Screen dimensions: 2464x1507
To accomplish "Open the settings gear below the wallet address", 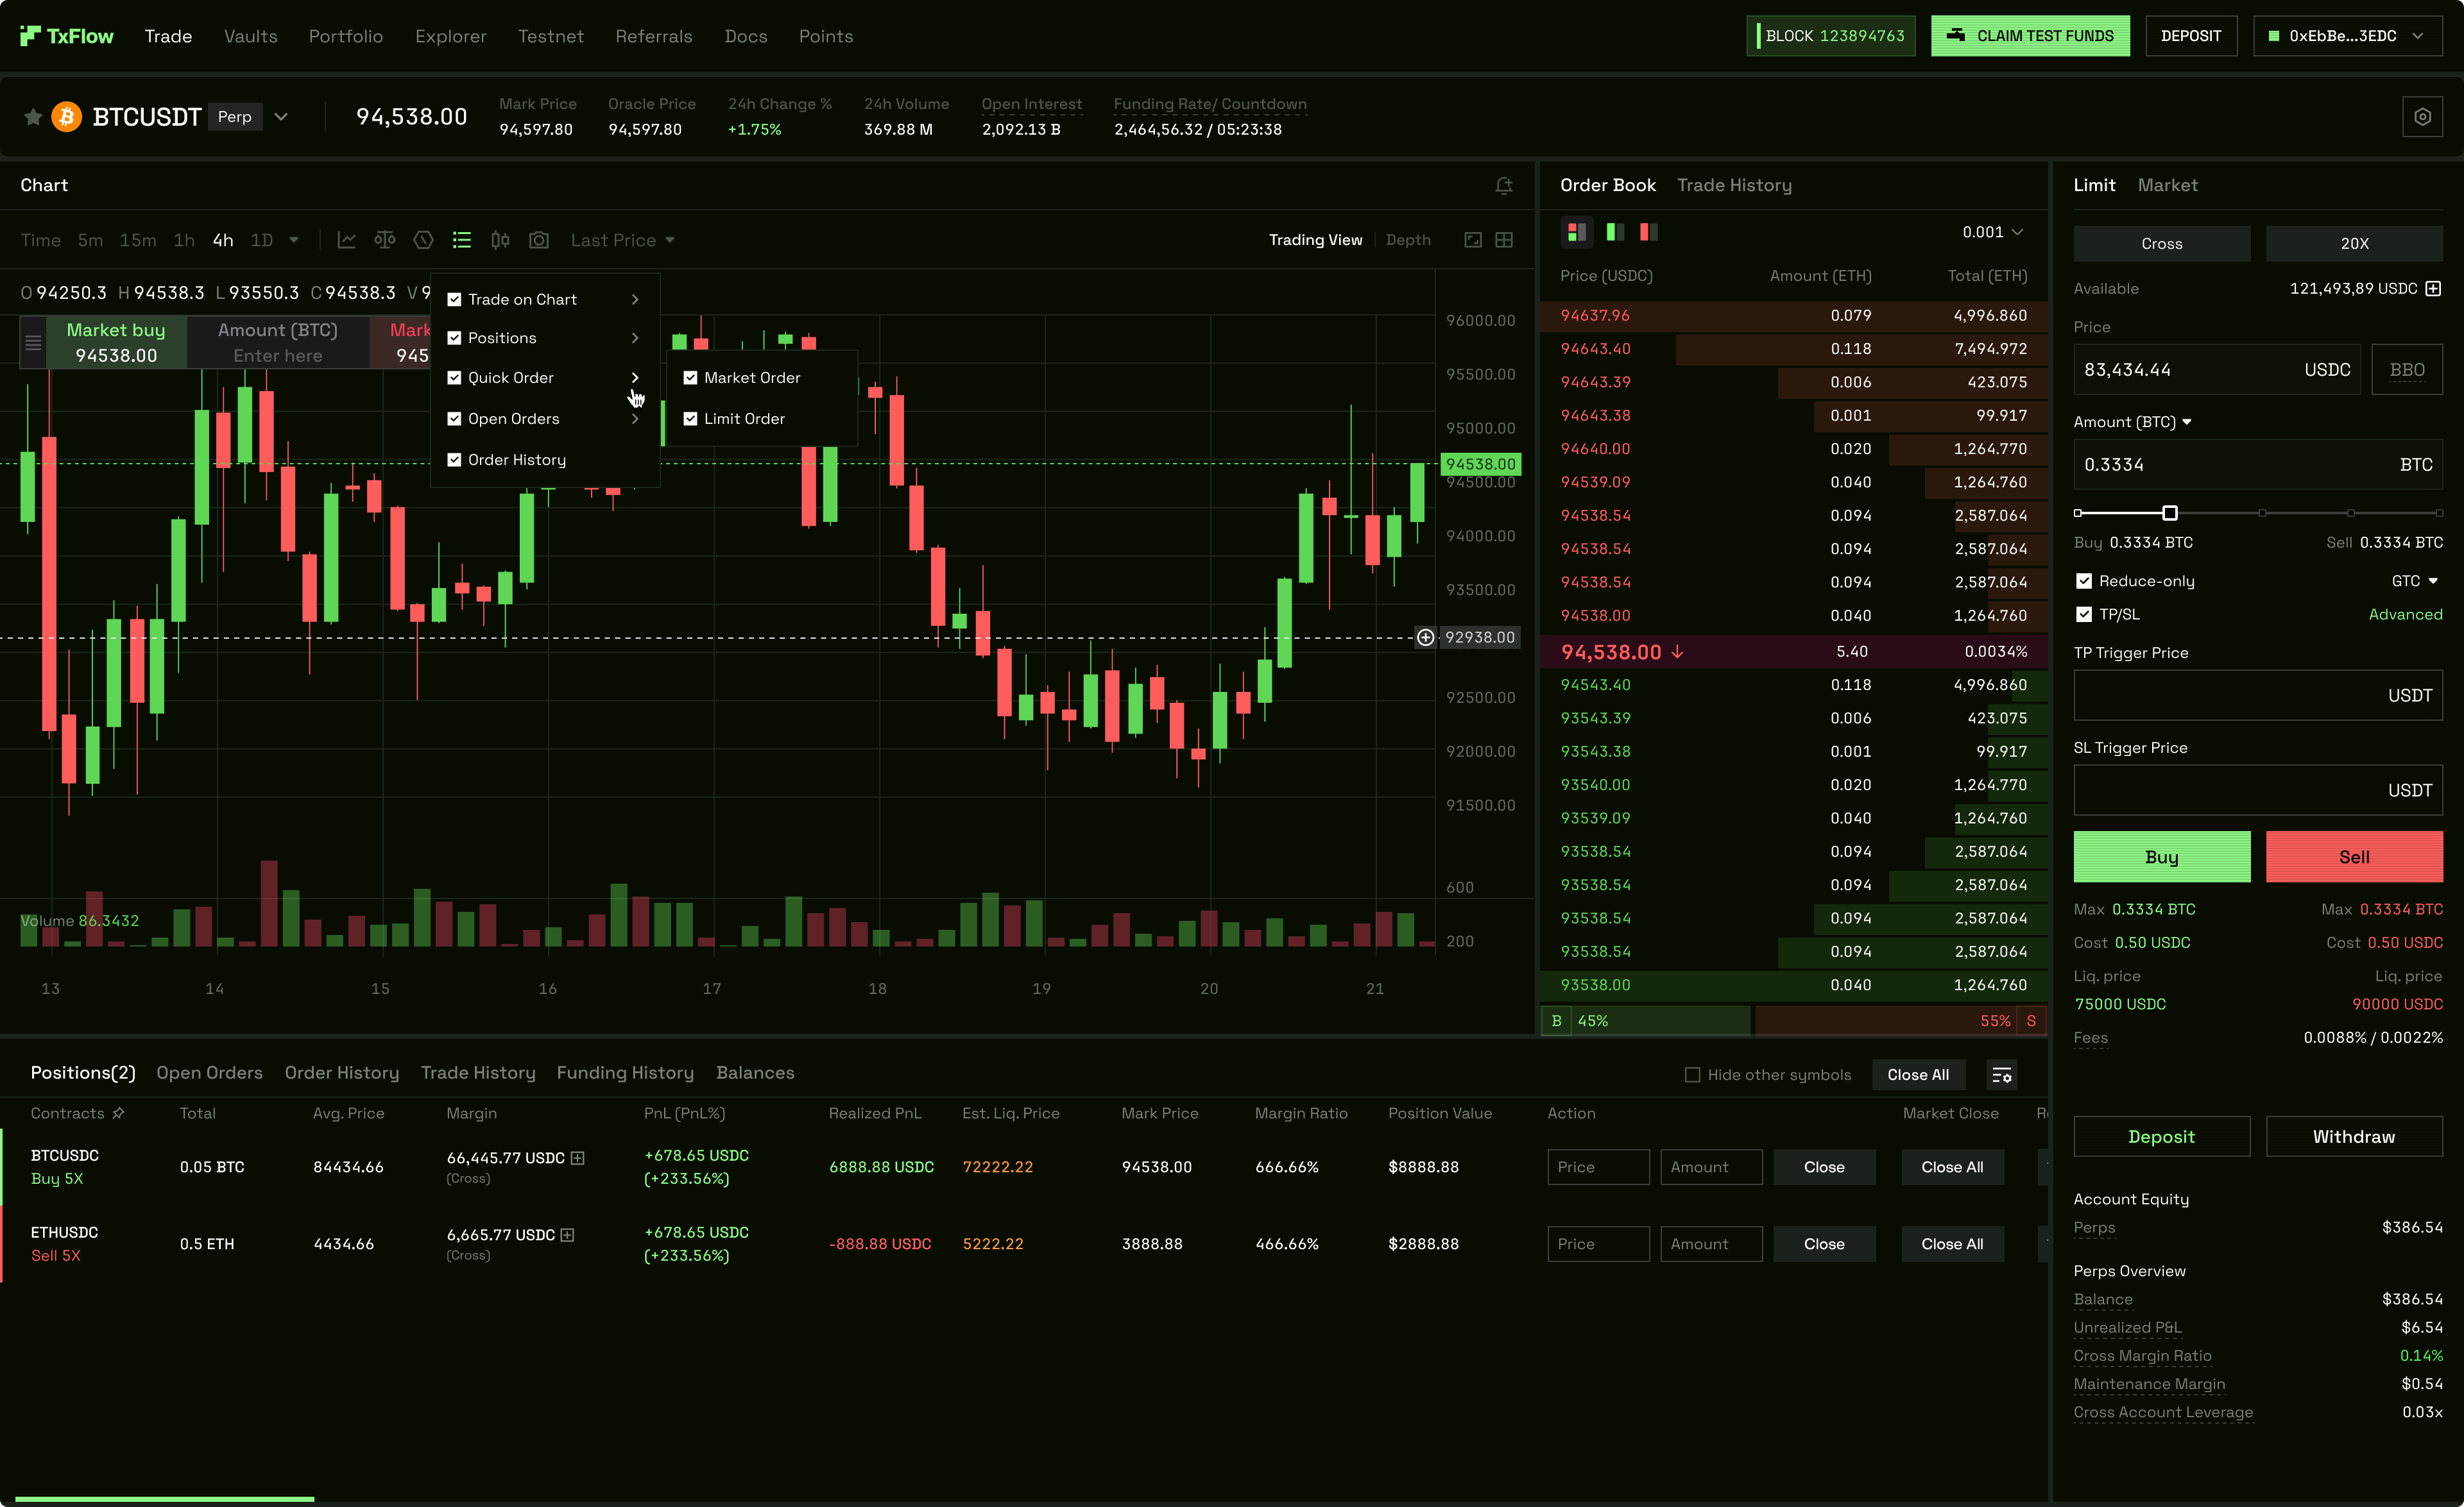I will pyautogui.click(x=2423, y=116).
